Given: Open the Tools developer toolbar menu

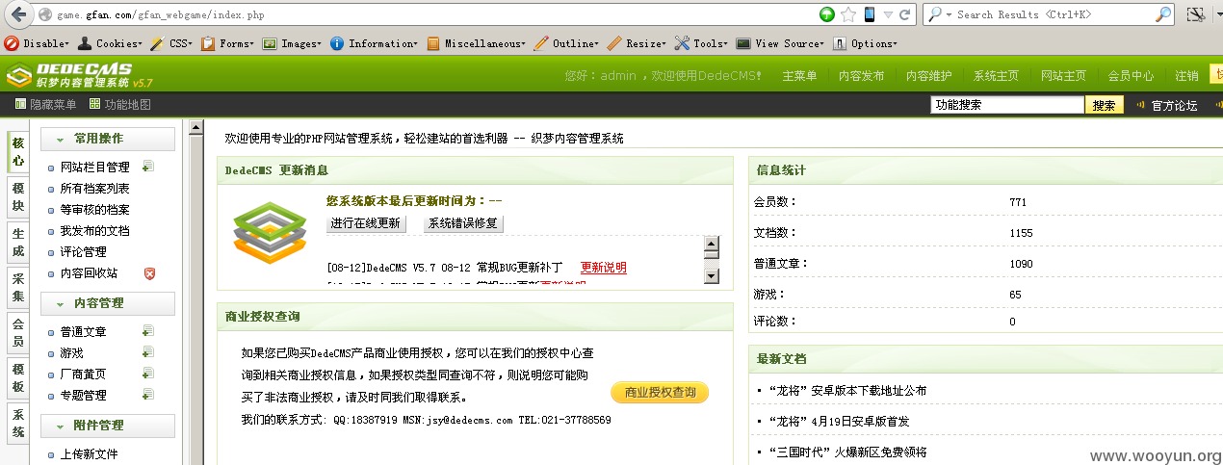Looking at the screenshot, I should [x=701, y=43].
